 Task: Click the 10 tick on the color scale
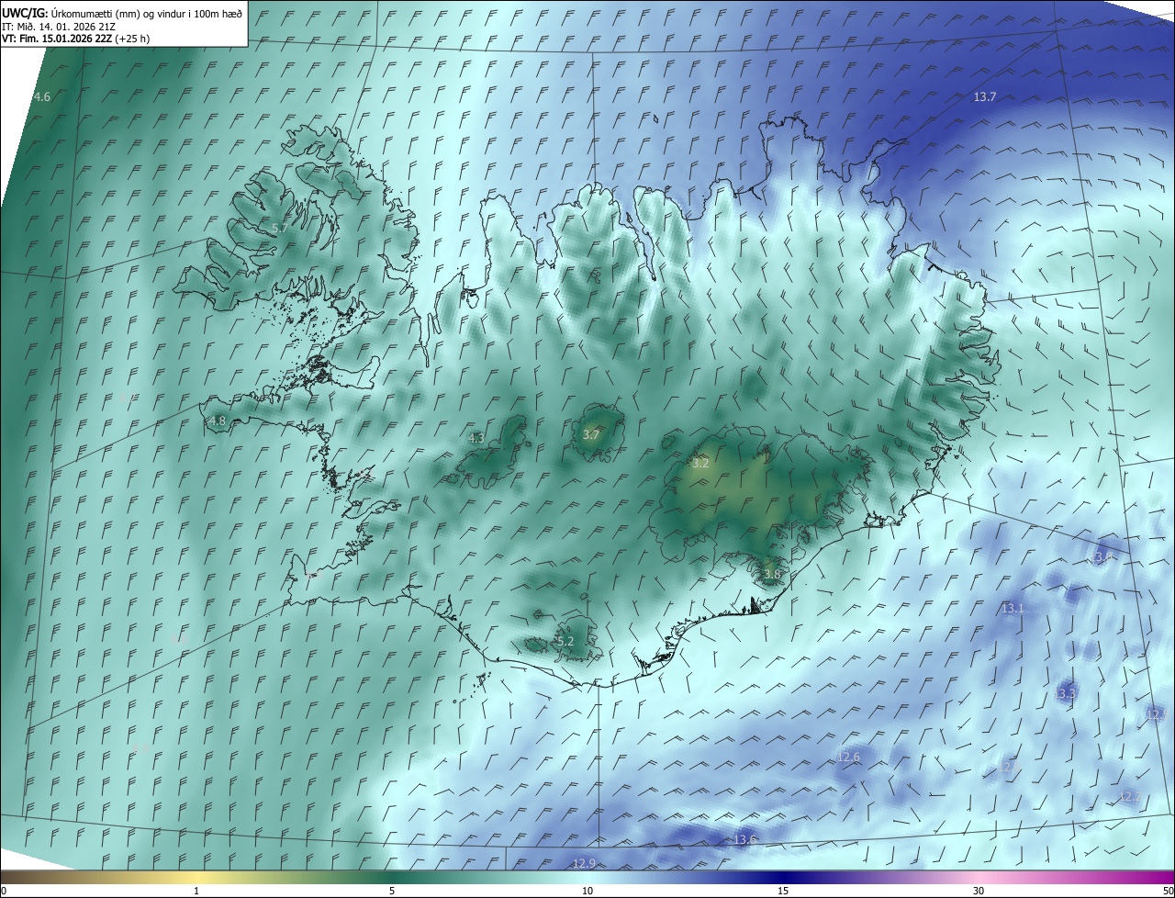[x=587, y=891]
